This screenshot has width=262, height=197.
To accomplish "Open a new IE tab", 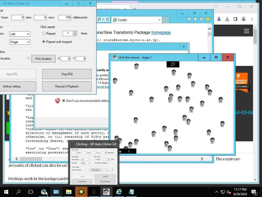I will [x=166, y=20].
